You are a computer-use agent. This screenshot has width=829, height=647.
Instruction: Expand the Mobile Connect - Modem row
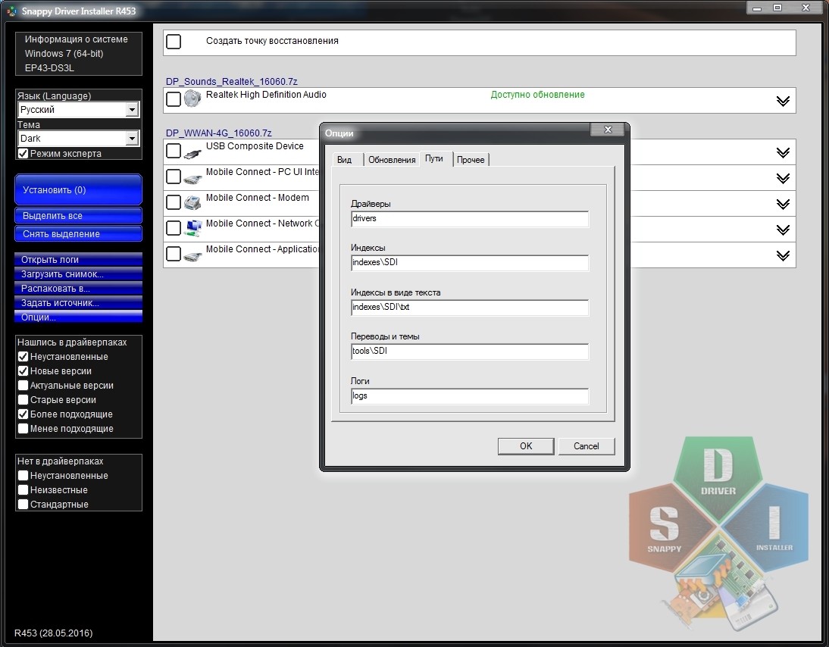[783, 204]
